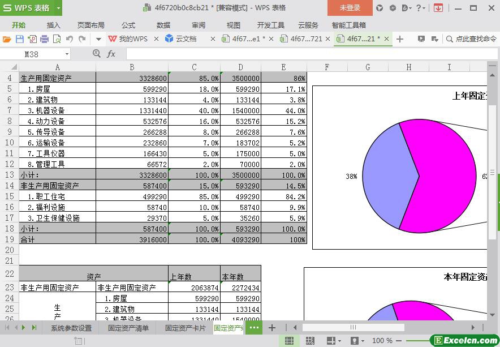
Task: Open the 页面布局 ribbon tab
Action: coord(90,25)
